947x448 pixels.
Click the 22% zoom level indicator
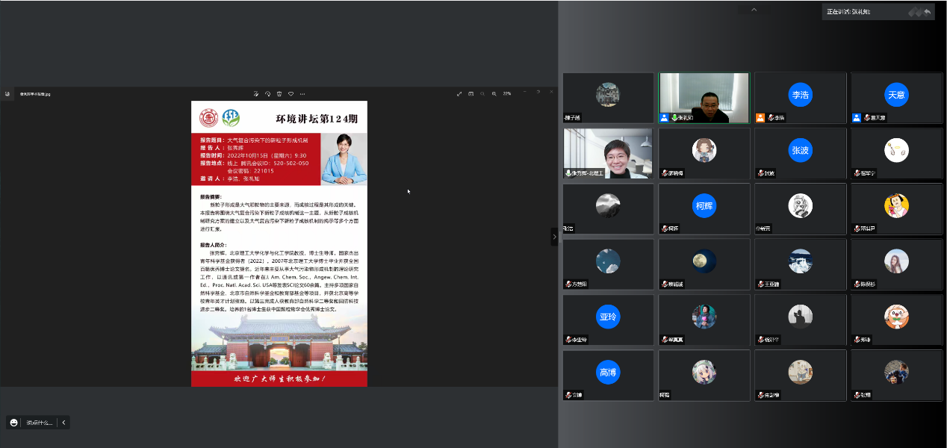(507, 93)
